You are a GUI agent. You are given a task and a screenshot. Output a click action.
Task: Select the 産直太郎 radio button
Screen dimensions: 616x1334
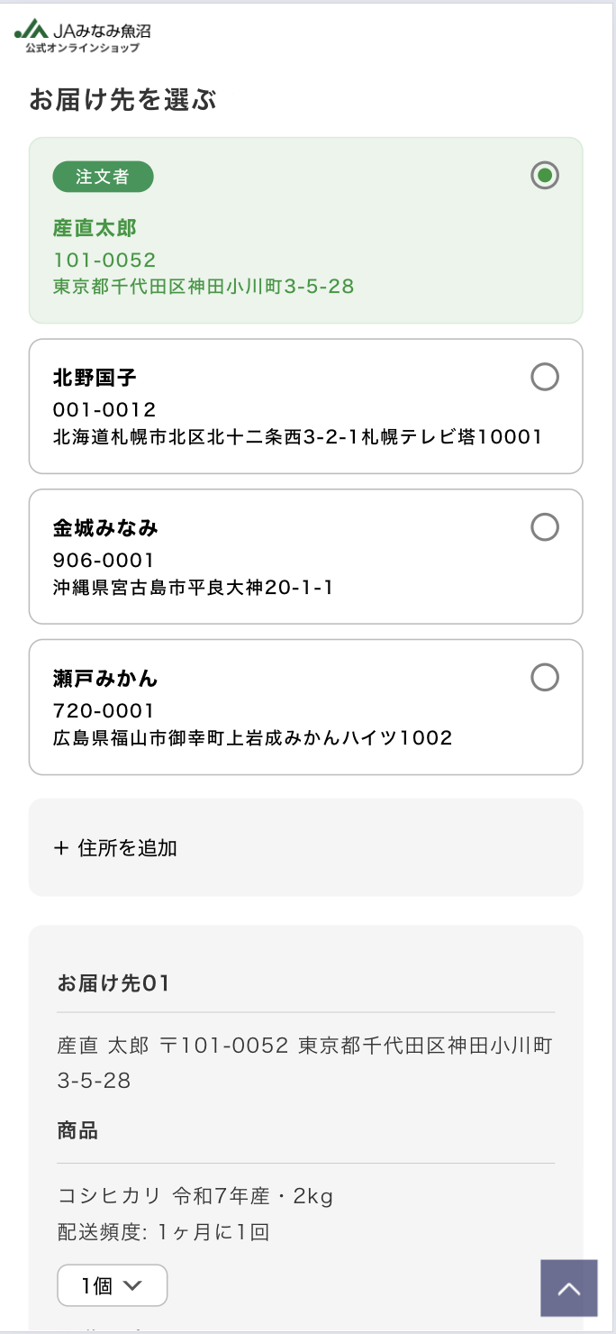pyautogui.click(x=545, y=175)
